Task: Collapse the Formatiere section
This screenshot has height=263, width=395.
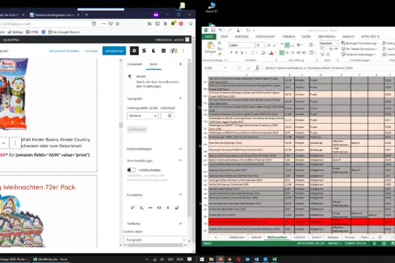Action: [180, 195]
